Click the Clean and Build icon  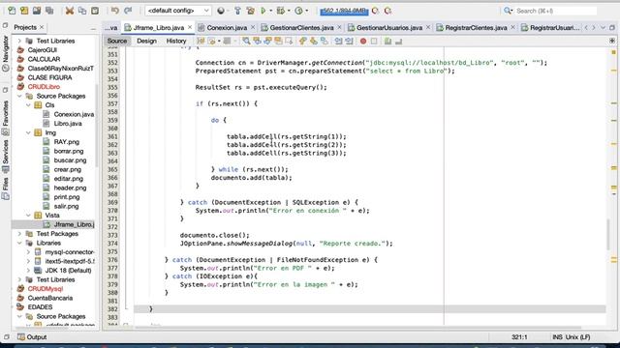click(250, 11)
